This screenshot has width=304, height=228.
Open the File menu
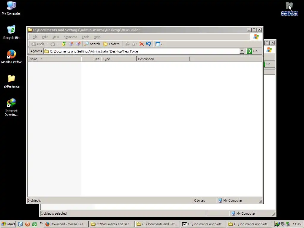(35, 37)
